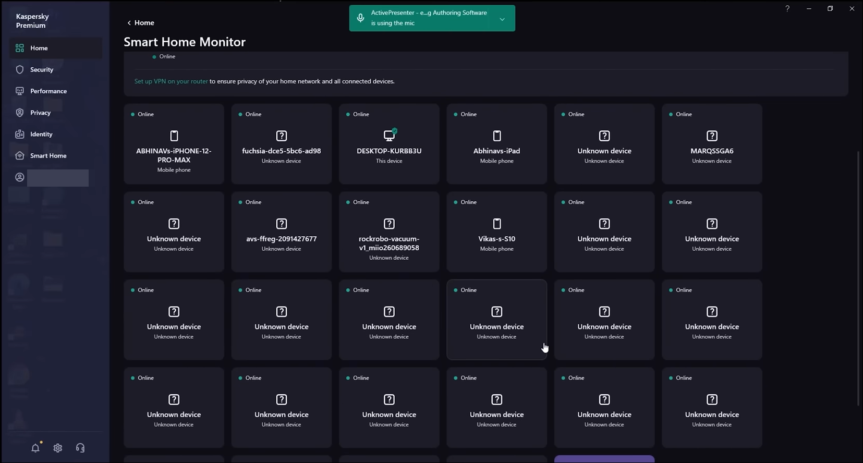
Task: Open the ABHINAVs-iPHONE-12-PRO-MAX device card
Action: [174, 144]
